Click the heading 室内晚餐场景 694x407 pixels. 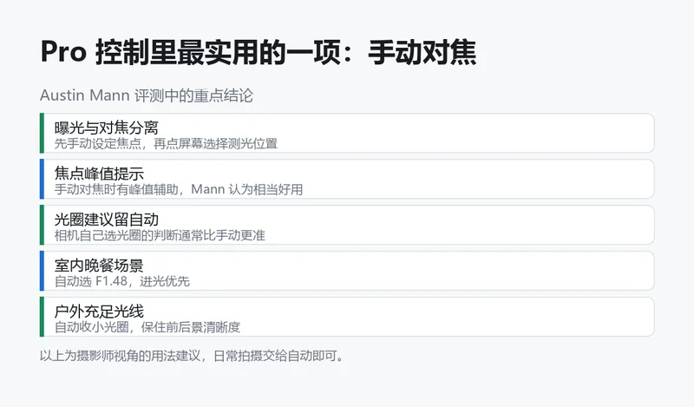99,266
